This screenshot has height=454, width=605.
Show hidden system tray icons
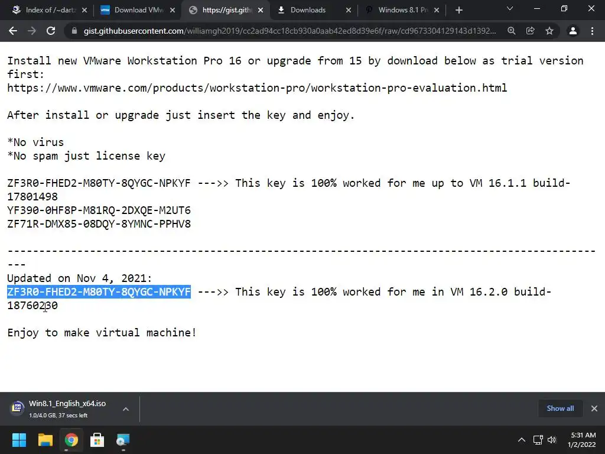click(521, 440)
